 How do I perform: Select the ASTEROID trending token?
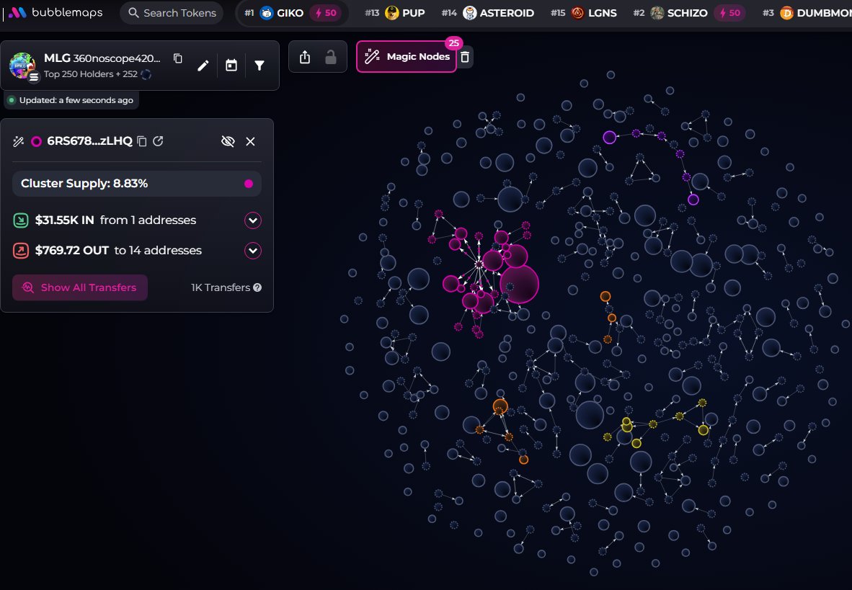[x=497, y=13]
